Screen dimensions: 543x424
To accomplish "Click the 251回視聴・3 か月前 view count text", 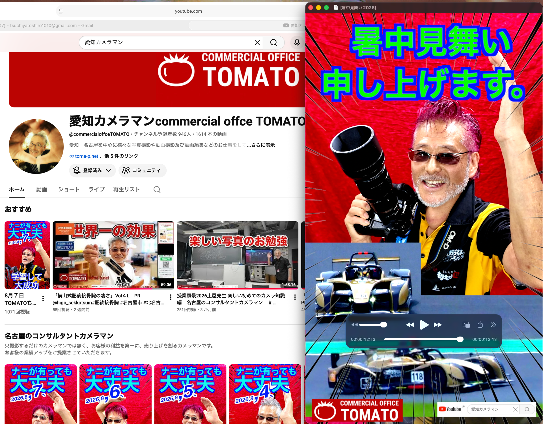I will coord(197,310).
